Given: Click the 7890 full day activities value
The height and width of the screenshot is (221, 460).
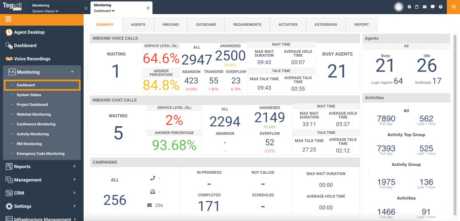Looking at the screenshot, I should 386,119.
